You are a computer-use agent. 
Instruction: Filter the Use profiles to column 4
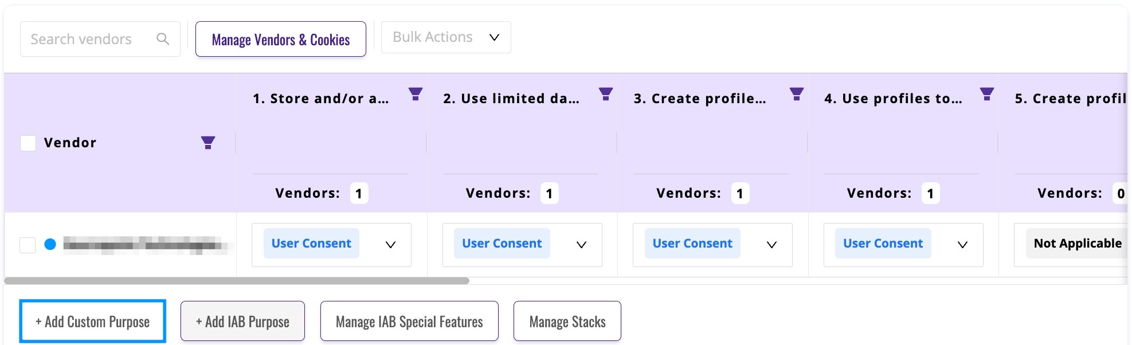coord(987,94)
